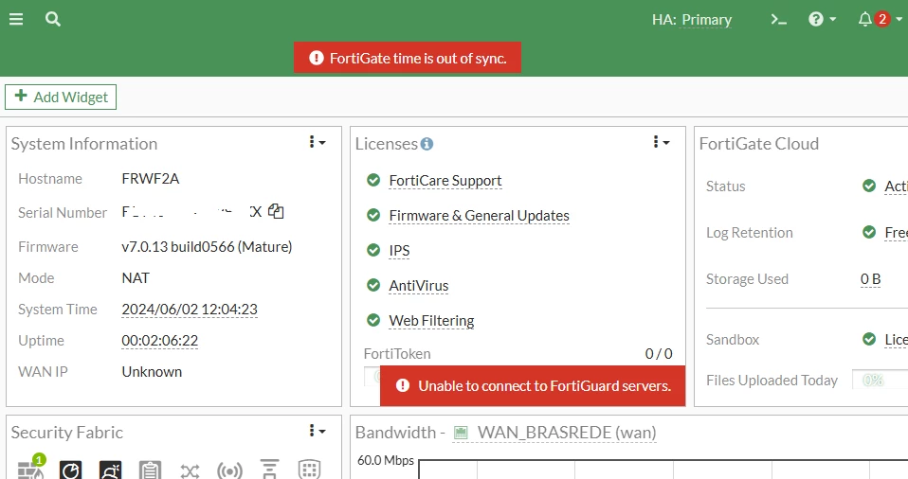Image resolution: width=908 pixels, height=479 pixels.
Task: Launch the CLI console
Action: 778,20
